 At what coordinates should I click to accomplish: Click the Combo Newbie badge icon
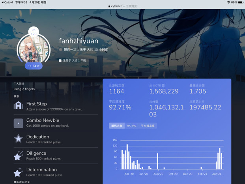click(x=19, y=123)
